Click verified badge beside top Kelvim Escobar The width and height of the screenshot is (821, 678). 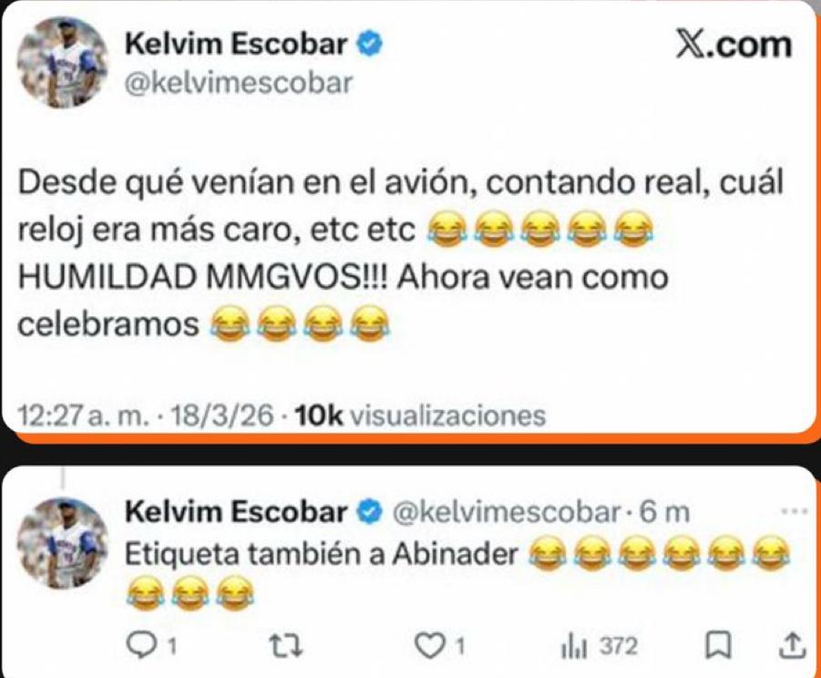370,44
